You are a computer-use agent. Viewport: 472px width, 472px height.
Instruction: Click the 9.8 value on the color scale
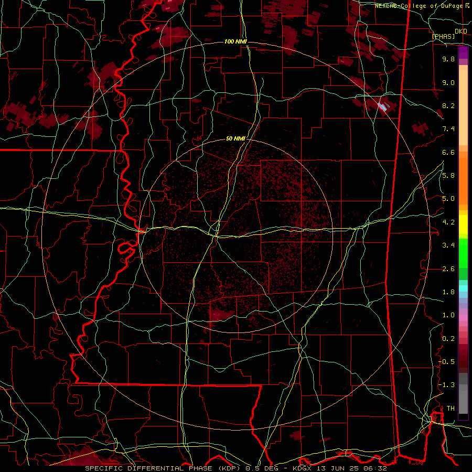448,59
